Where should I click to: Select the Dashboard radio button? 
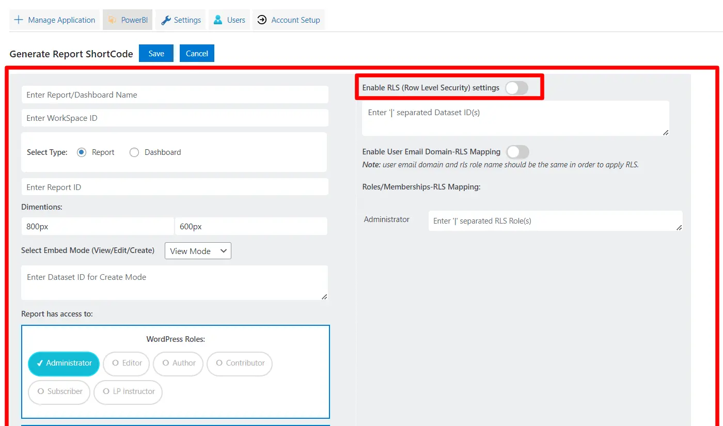[x=134, y=152]
